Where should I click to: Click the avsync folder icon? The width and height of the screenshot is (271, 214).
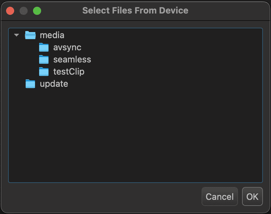pyautogui.click(x=44, y=48)
